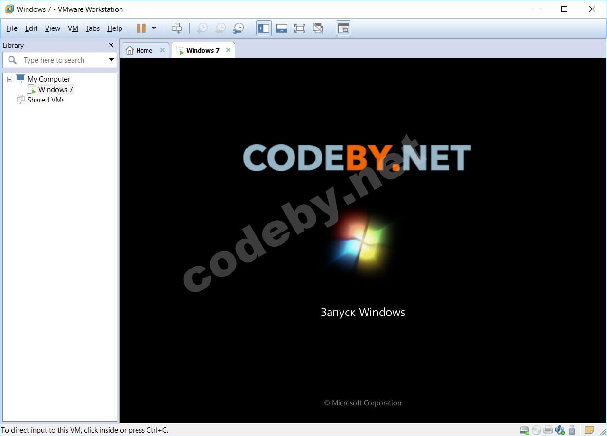Send Ctrl+Alt+Del to the VM

(176, 28)
